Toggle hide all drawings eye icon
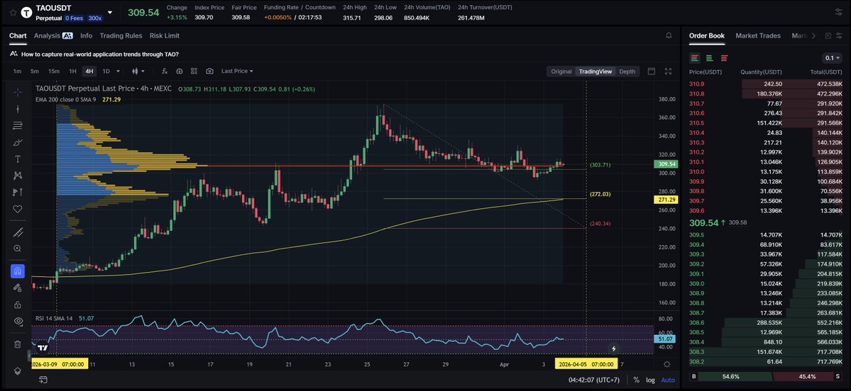 pos(17,321)
